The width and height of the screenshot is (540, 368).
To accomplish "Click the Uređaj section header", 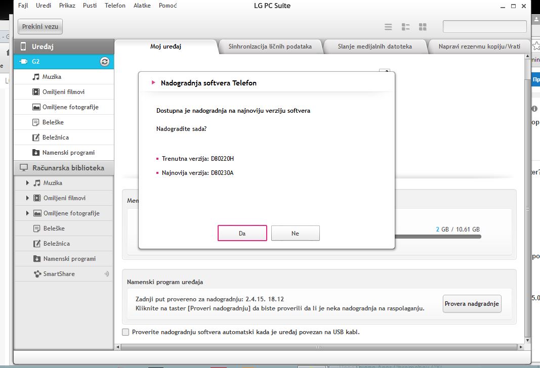I will coord(64,47).
